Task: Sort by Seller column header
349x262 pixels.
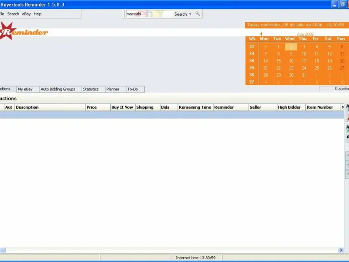Action: click(263, 107)
